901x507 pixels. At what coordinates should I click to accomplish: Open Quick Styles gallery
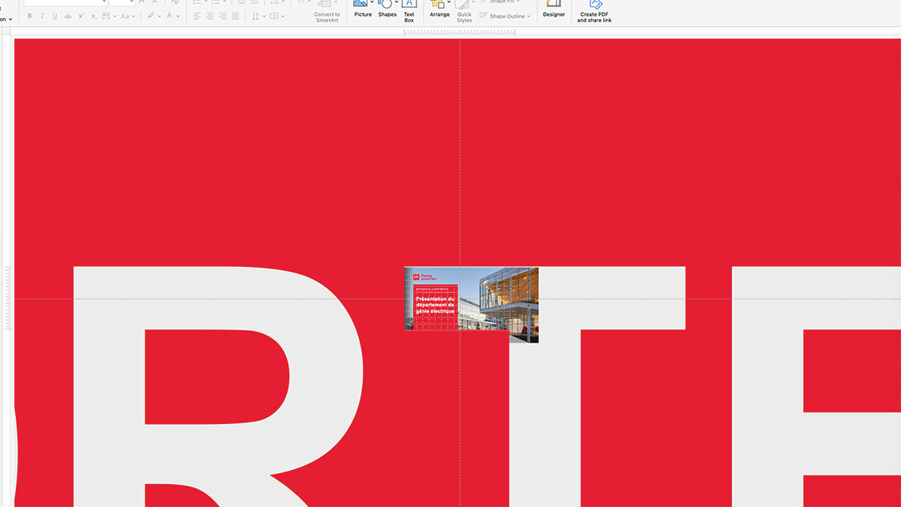(x=464, y=10)
